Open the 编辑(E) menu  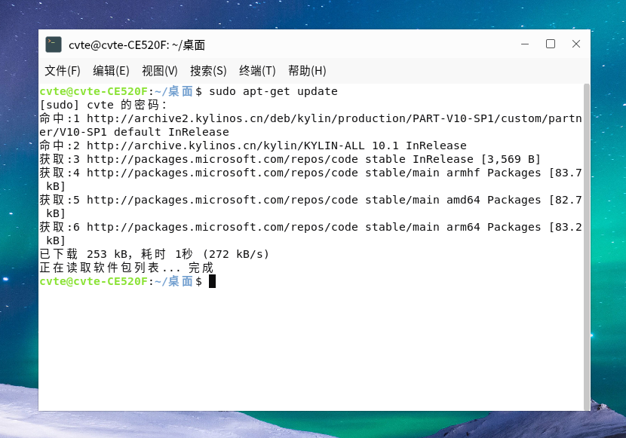[111, 71]
